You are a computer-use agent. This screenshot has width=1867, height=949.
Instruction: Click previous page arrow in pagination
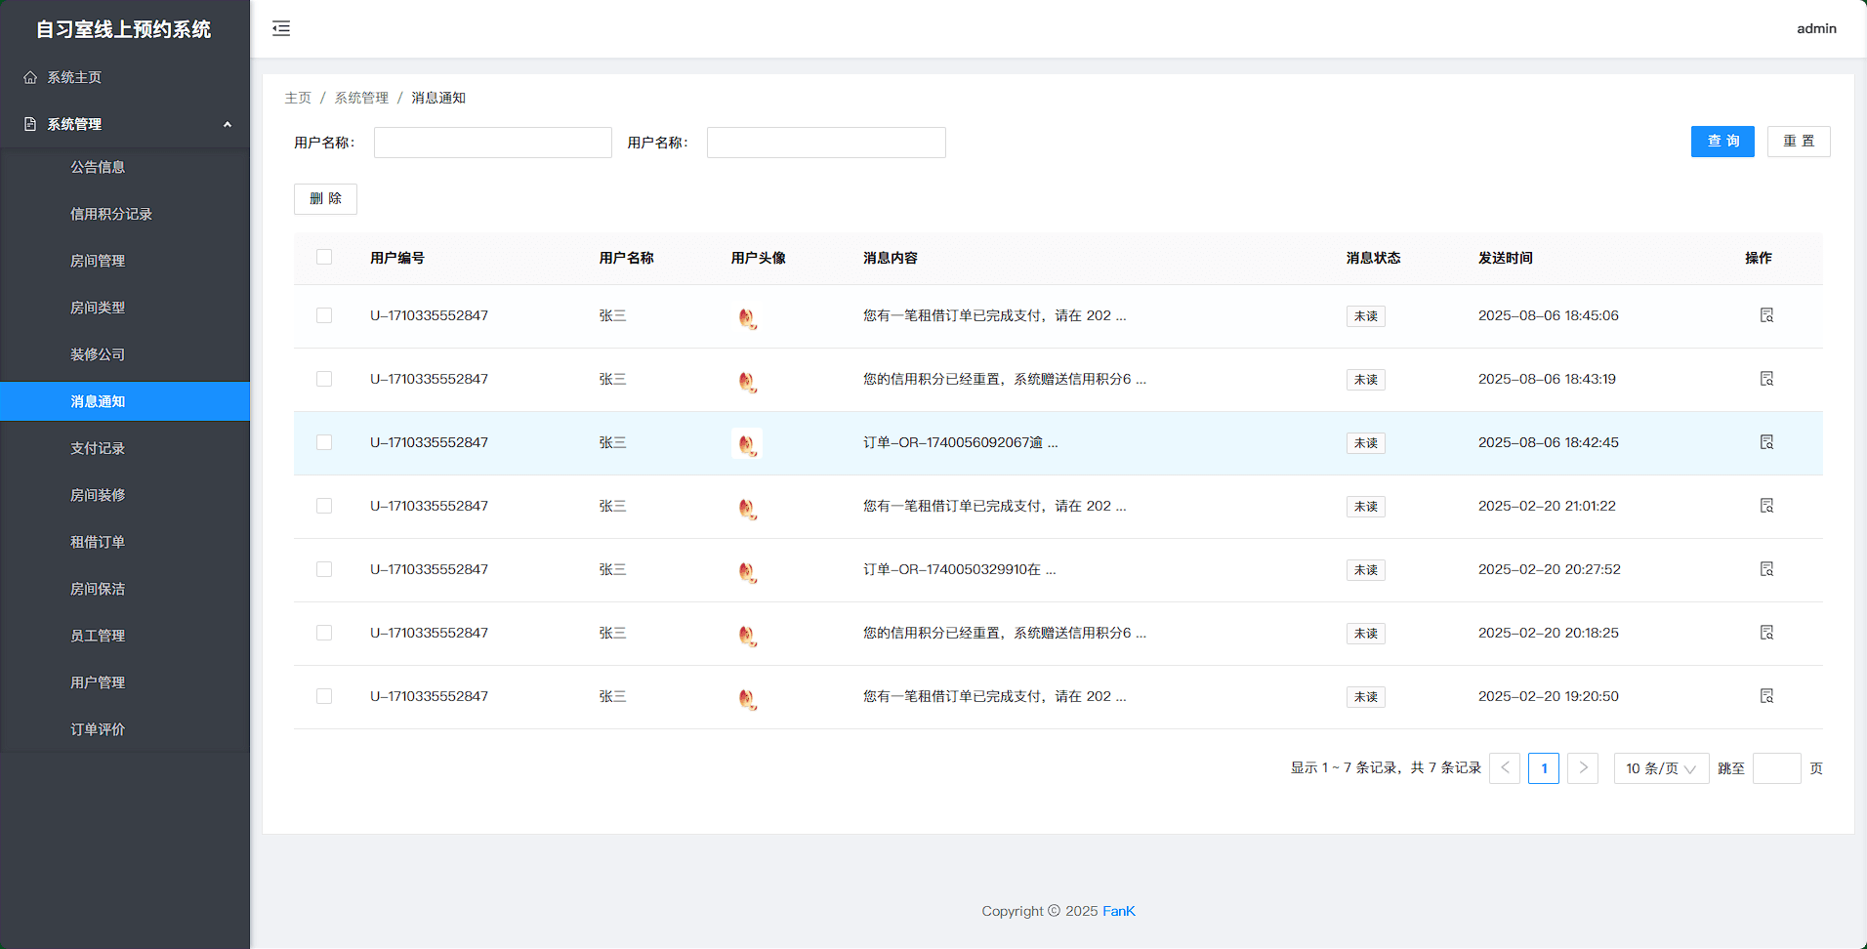1505,768
